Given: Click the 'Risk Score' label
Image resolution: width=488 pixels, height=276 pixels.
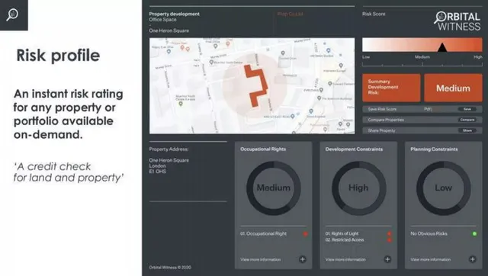Looking at the screenshot, I should click(374, 14).
